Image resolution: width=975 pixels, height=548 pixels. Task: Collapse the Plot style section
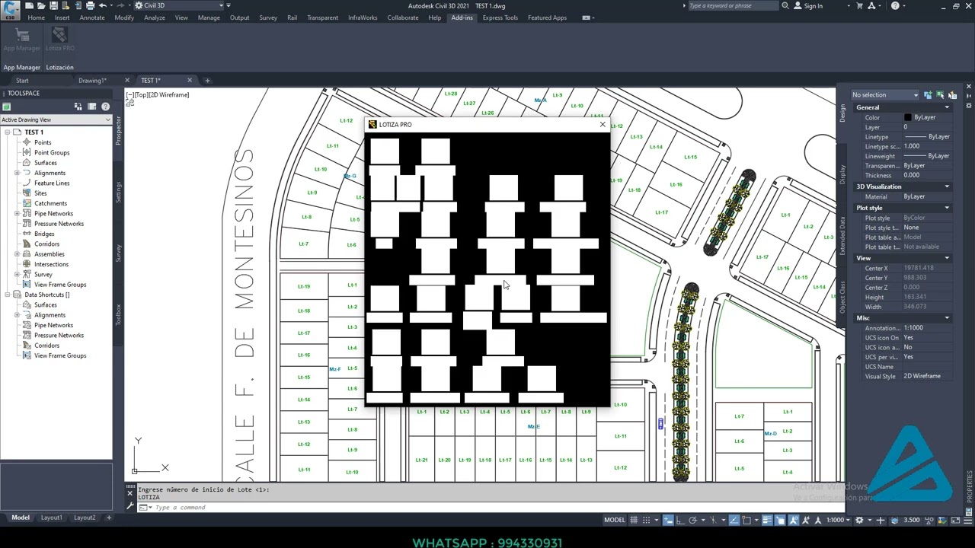(947, 208)
